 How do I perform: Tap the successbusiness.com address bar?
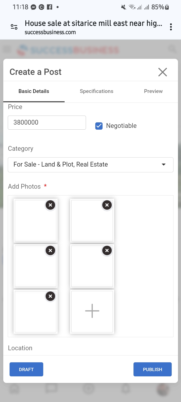pyautogui.click(x=93, y=27)
